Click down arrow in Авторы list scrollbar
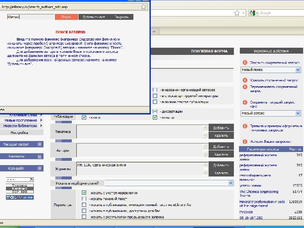 tap(205, 154)
